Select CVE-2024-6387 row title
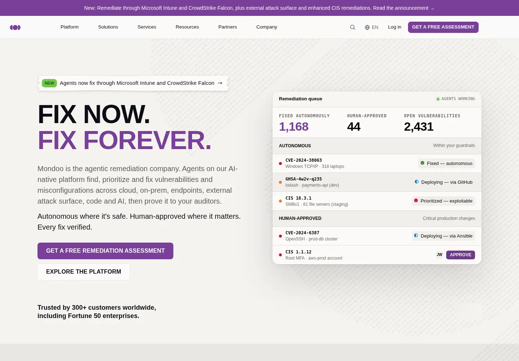 pos(302,233)
